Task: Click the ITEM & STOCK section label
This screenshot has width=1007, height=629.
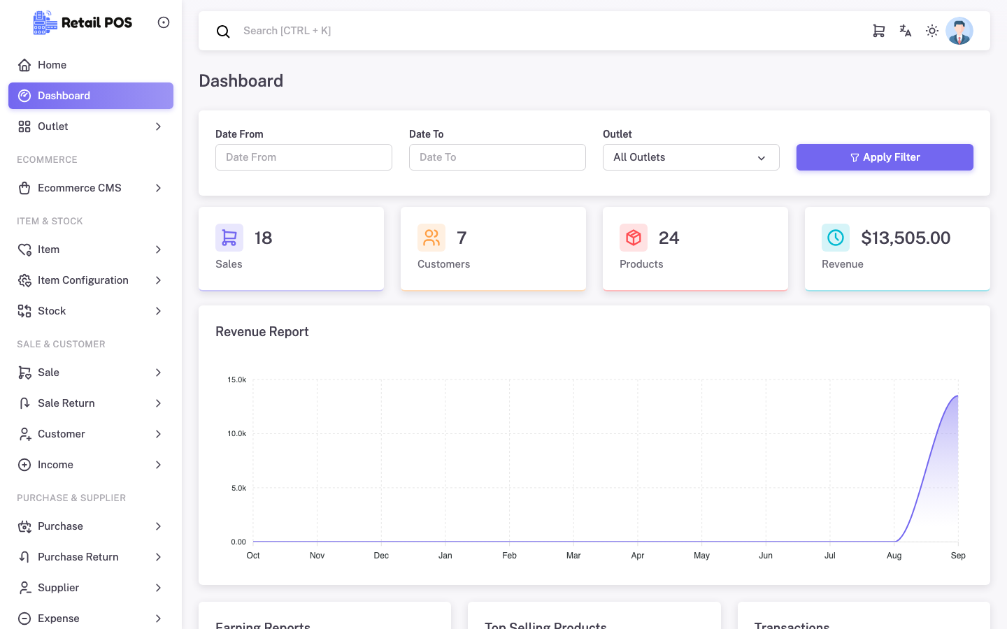Action: [50, 222]
